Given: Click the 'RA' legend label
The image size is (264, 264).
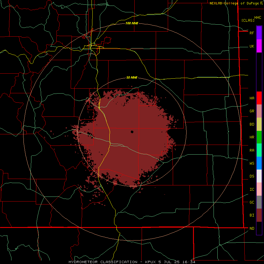Looking at the screenshot, I should pos(252,150).
